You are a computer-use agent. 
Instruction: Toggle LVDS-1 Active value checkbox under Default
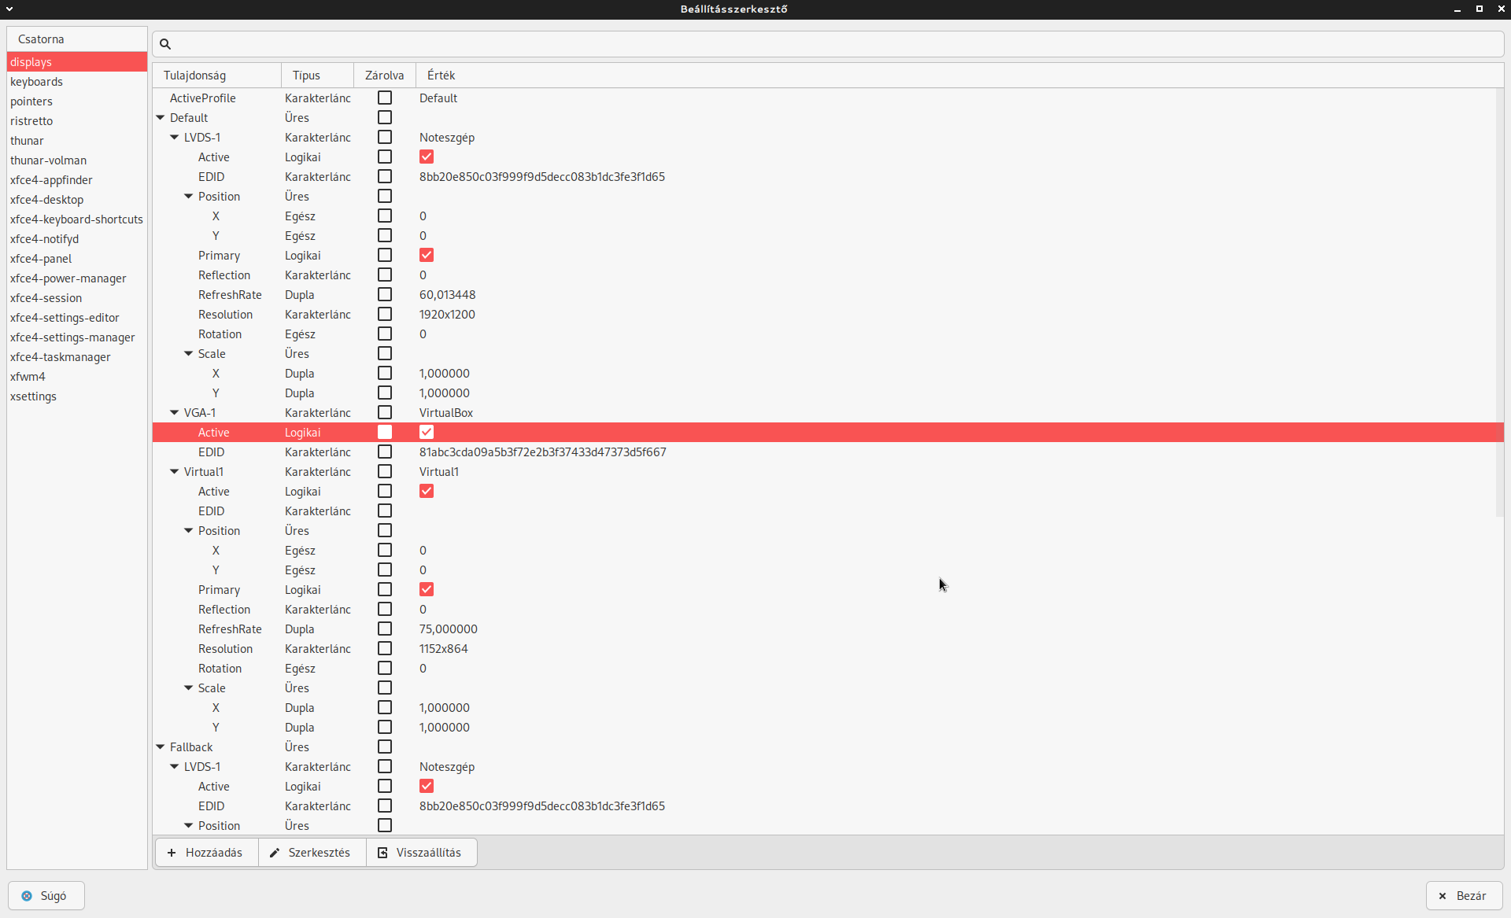(x=427, y=157)
